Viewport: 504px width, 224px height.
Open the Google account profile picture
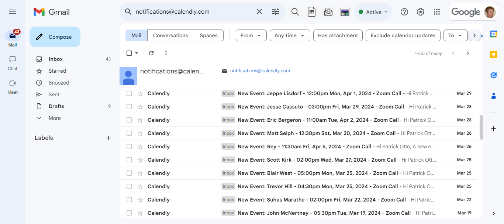pyautogui.click(x=490, y=12)
